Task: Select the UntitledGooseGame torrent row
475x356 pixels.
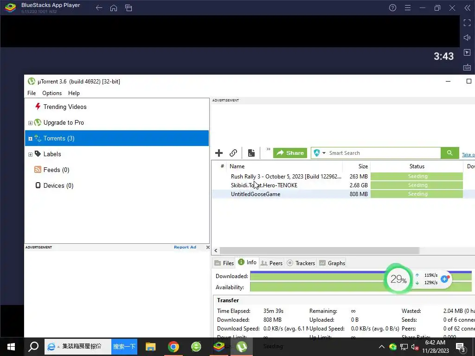Action: [x=256, y=194]
